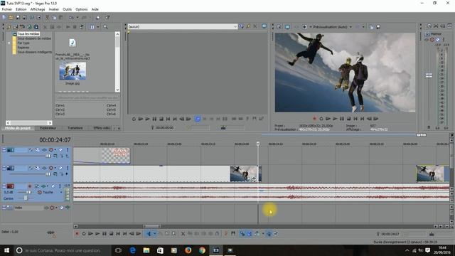Image resolution: width=455 pixels, height=256 pixels.
Task: Open the Options menu
Action: (82, 9)
